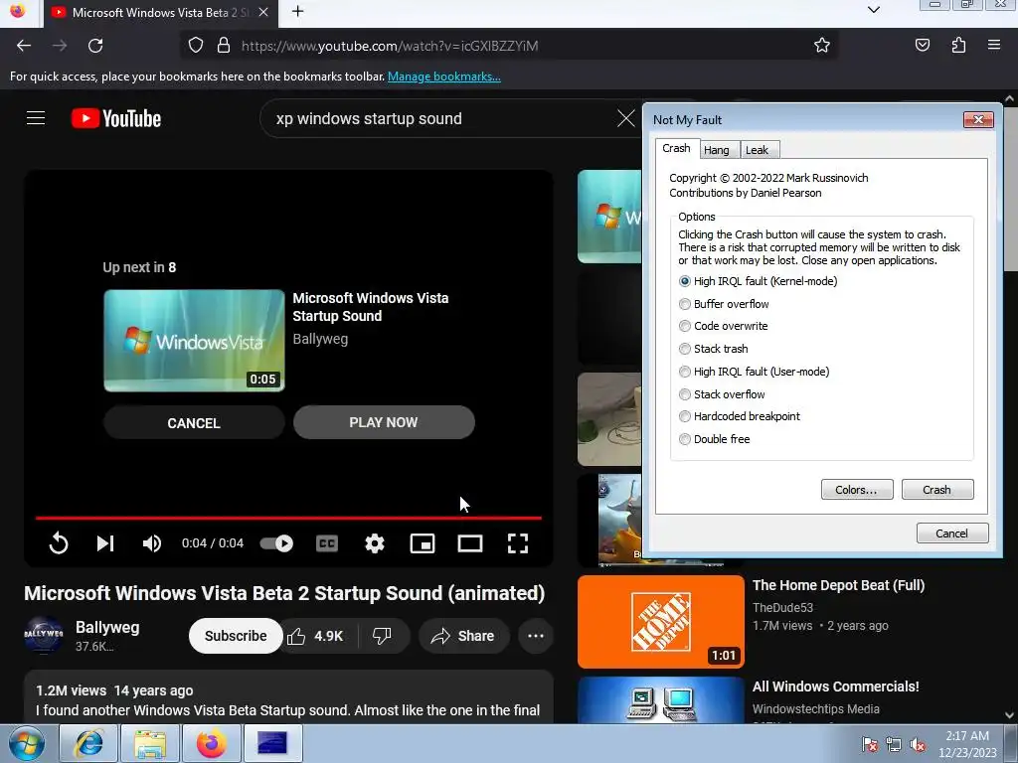Mute the video with speaker icon

tap(152, 543)
